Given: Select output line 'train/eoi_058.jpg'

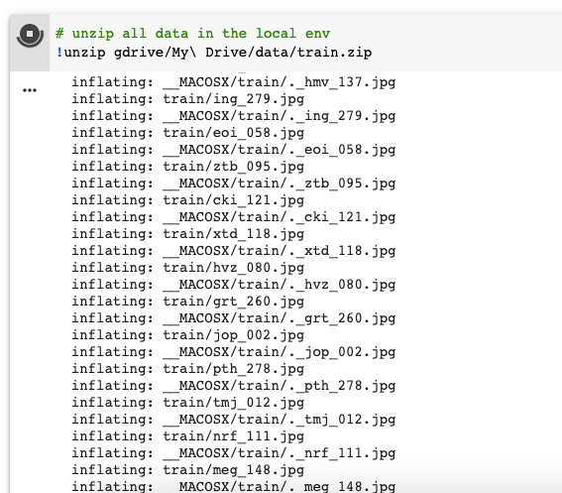Looking at the screenshot, I should click(188, 133).
